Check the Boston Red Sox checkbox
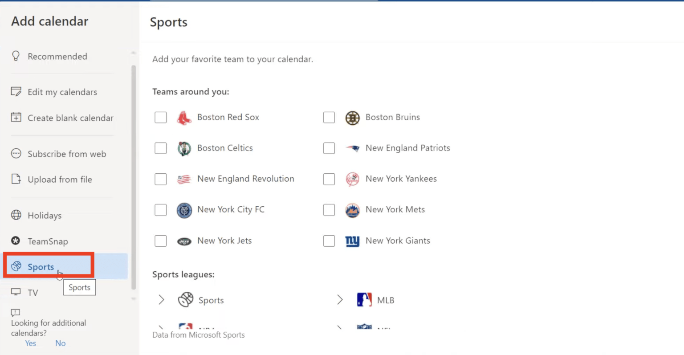 [161, 118]
